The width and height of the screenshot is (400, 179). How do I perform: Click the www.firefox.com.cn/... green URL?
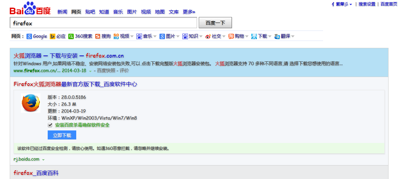pyautogui.click(x=37, y=71)
